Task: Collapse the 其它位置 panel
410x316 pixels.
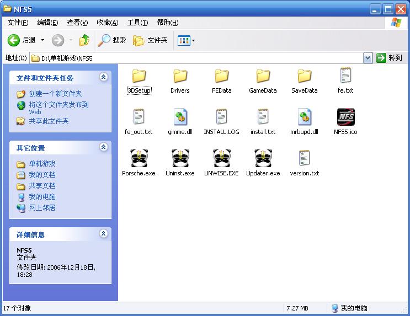Action: (x=104, y=147)
